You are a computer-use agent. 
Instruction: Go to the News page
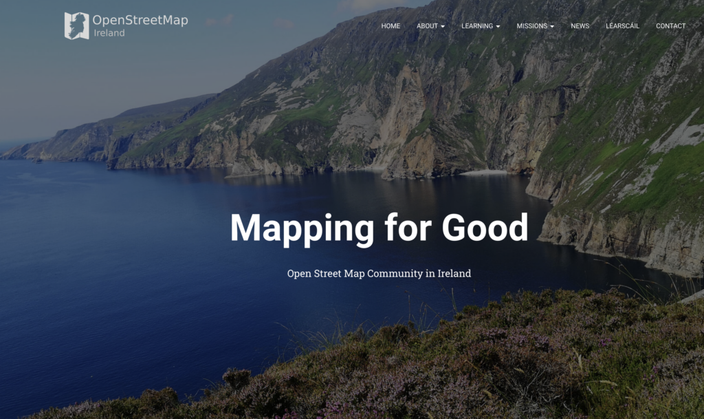pos(580,26)
